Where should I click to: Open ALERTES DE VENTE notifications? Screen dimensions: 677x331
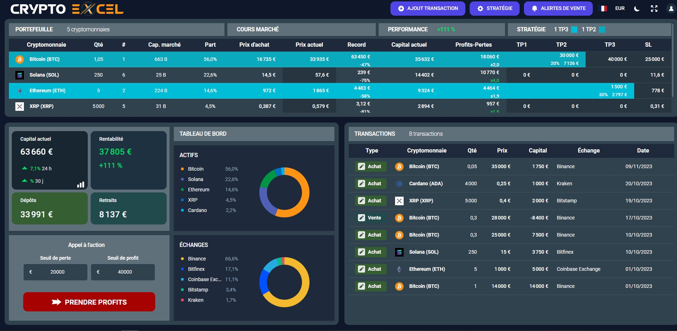click(558, 9)
